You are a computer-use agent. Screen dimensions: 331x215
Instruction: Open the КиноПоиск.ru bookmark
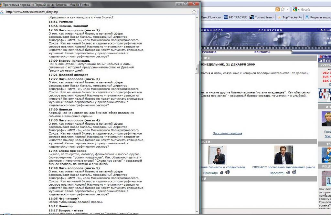[x=211, y=17]
